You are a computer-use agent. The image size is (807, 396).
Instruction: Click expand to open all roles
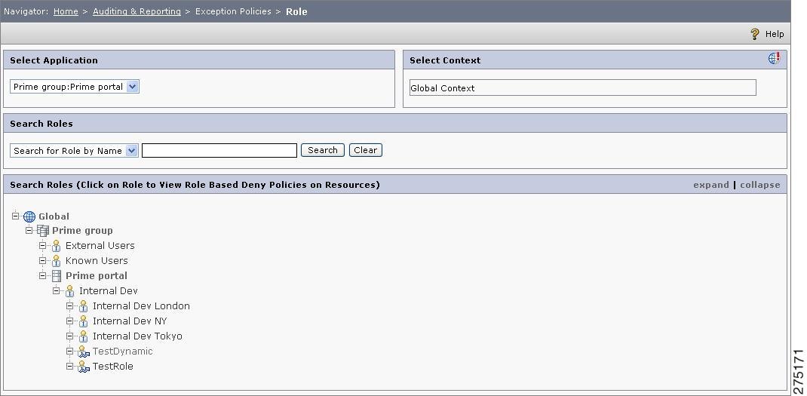711,185
